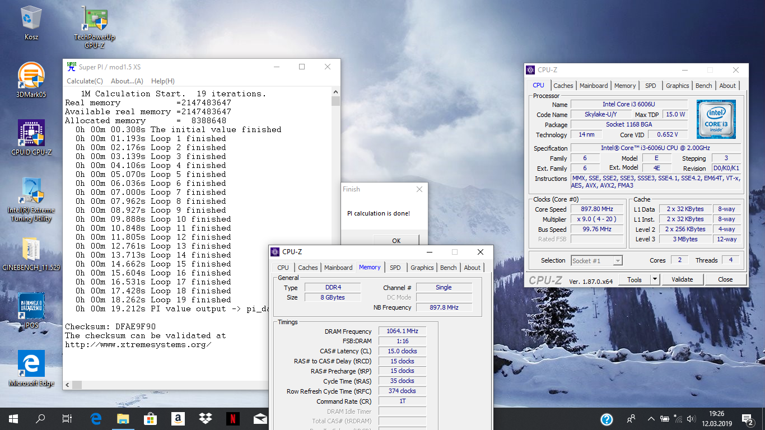Open CPU tab in the CPU-Z memory window
Viewport: 765px width, 430px height.
tap(283, 268)
